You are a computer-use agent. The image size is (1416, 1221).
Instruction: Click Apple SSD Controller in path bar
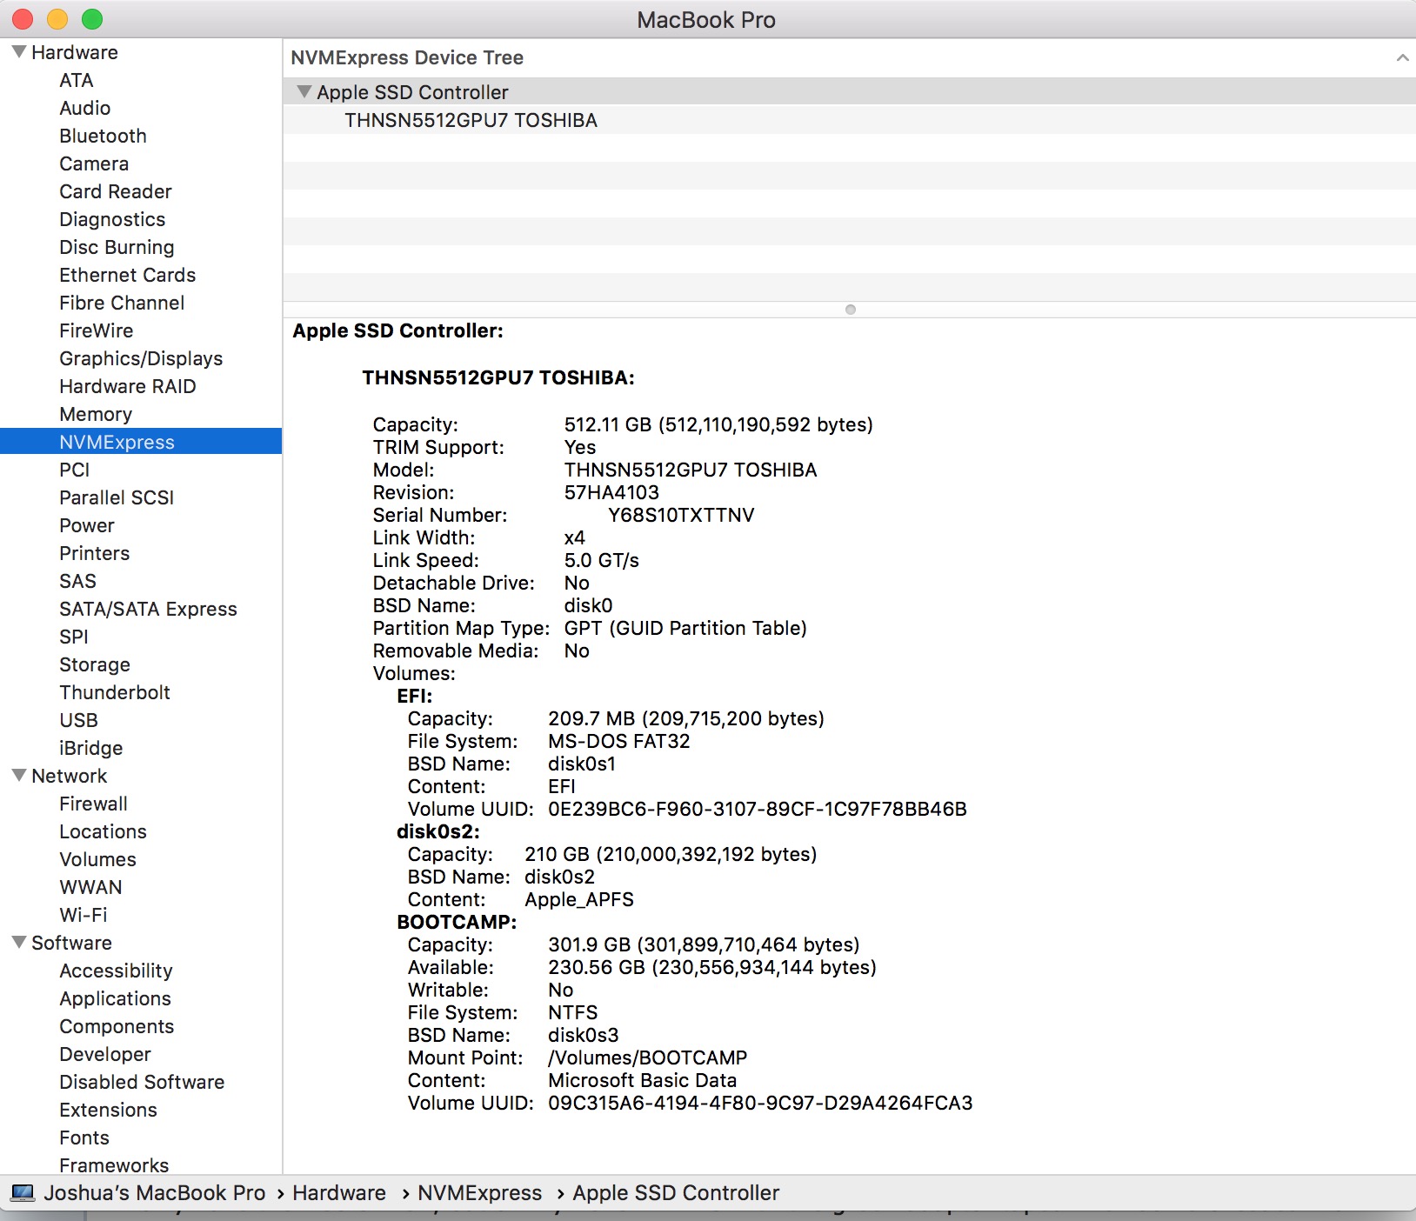point(676,1192)
